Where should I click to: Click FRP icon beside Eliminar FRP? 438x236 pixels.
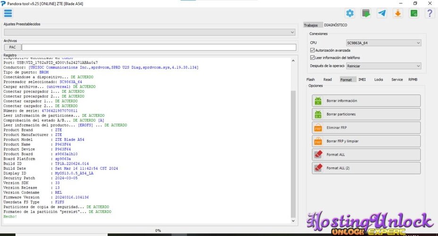tap(318, 128)
